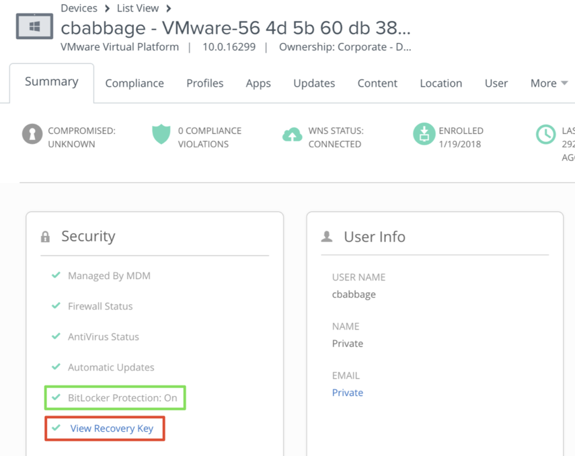
Task: Select the BitLocker Protection: On item
Action: (122, 397)
